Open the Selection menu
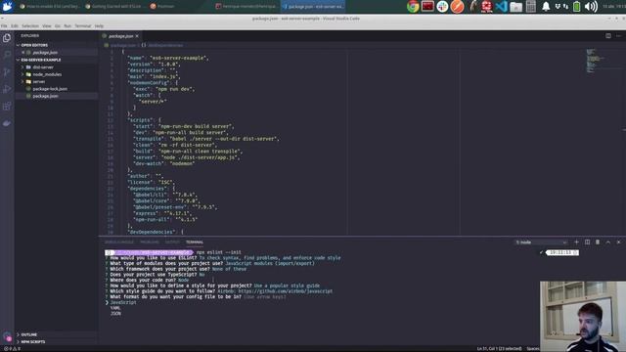Image resolution: width=626 pixels, height=352 pixels. click(x=30, y=26)
